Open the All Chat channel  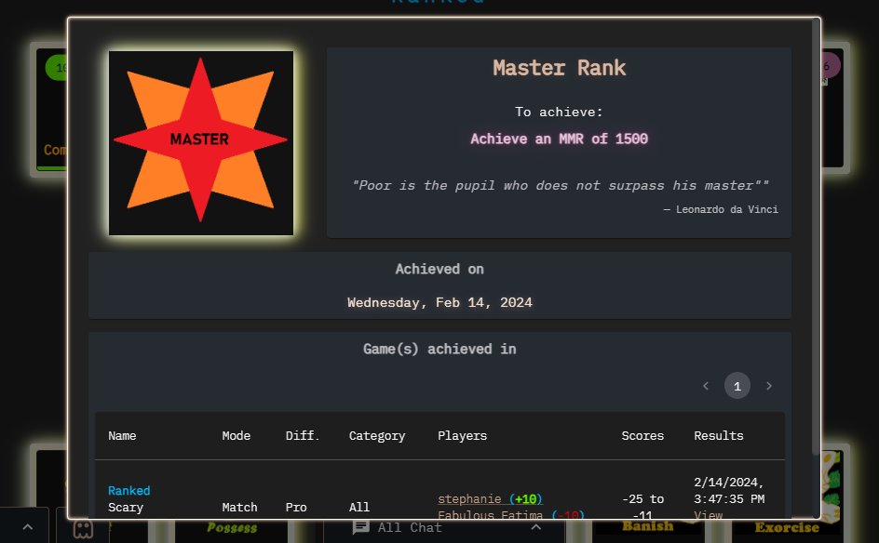[x=410, y=527]
